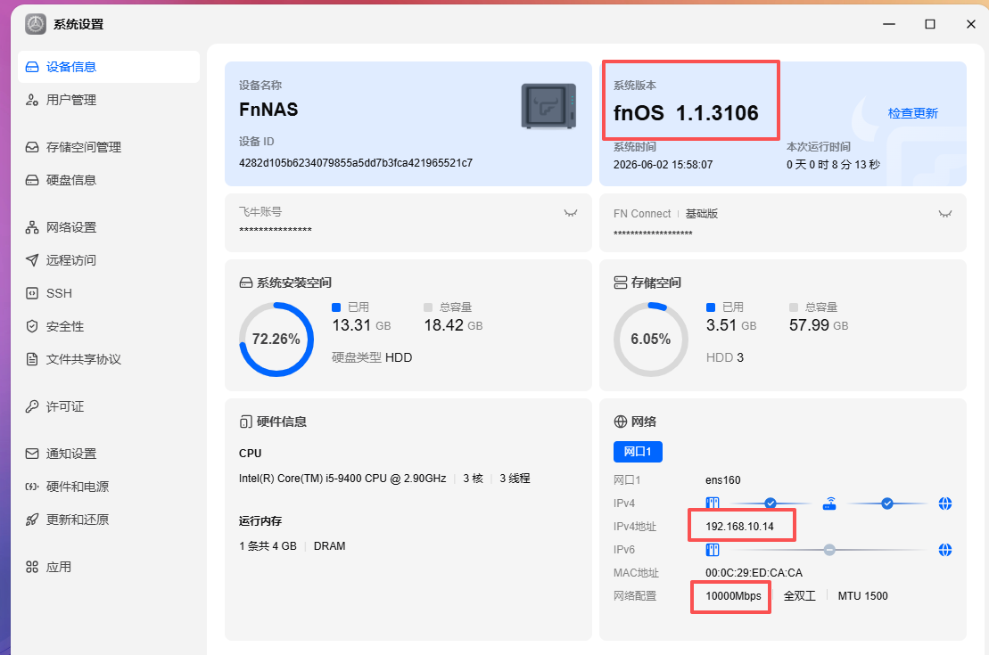Click the 1 条共 4 GB memory text
Viewport: 989px width, 655px height.
pos(268,546)
